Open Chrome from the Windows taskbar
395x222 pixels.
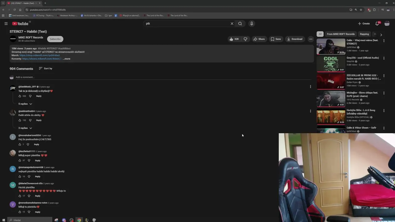tap(79, 220)
